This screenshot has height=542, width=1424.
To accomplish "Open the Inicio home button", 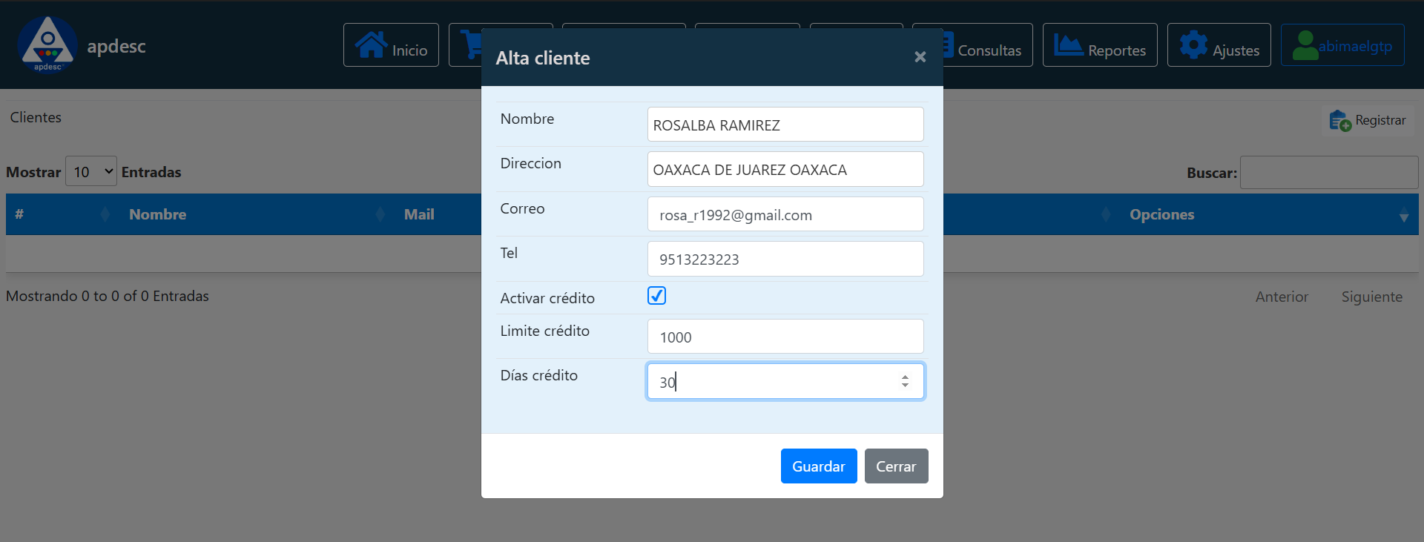I will pos(391,45).
